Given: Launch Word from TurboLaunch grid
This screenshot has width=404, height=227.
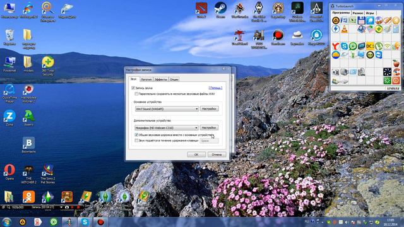Looking at the screenshot, I should tap(344, 20).
